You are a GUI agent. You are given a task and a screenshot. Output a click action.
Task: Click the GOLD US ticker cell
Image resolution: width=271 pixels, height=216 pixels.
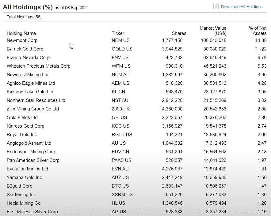tap(122, 49)
